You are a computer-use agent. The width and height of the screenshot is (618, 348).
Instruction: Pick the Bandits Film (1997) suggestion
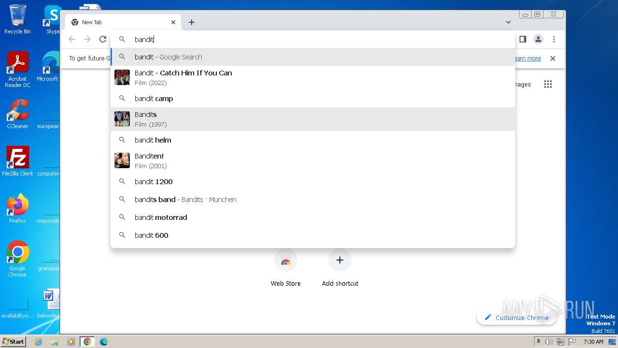(313, 119)
